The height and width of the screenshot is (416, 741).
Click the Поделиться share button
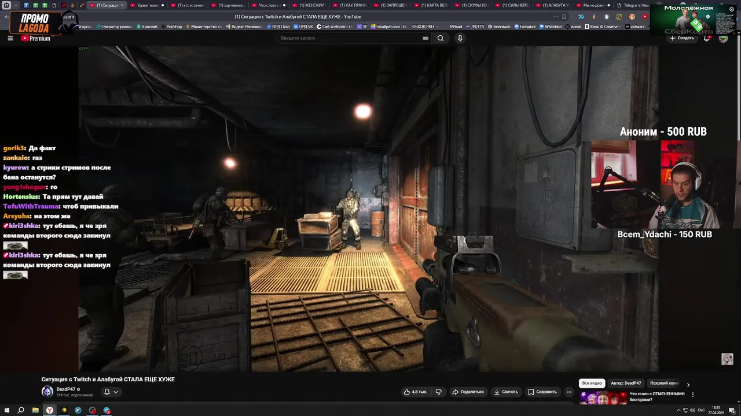pyautogui.click(x=468, y=392)
